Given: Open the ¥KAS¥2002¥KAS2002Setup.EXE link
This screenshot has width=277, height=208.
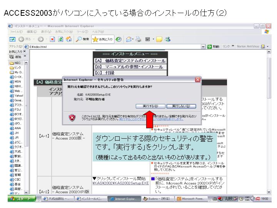Looking at the screenshot, I should 121,183.
